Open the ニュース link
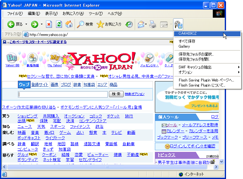This screenshot has width=243, height=179. pyautogui.click(x=25, y=127)
